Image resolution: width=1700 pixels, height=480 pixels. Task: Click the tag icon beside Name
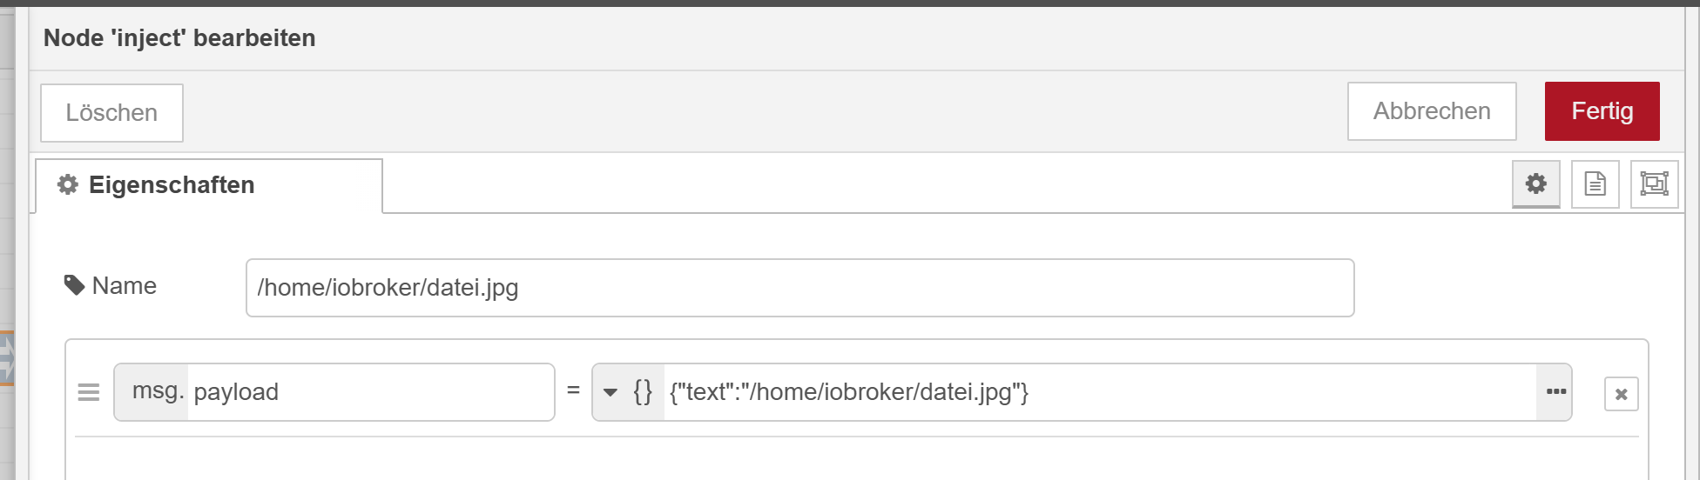coord(74,285)
